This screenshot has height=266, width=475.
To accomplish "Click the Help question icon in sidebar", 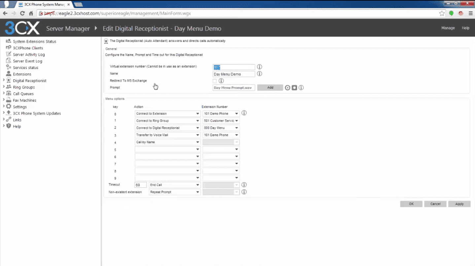I will [9, 126].
